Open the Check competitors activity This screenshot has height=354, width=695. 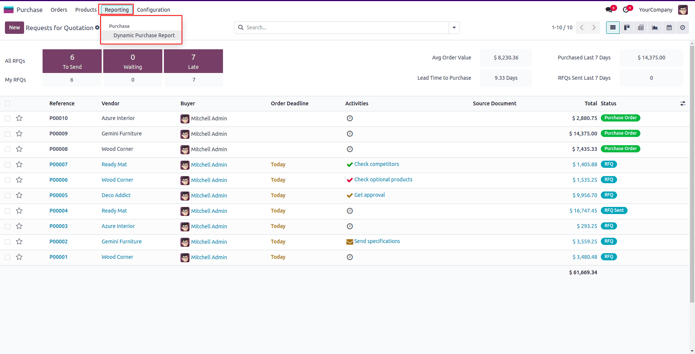pyautogui.click(x=376, y=164)
